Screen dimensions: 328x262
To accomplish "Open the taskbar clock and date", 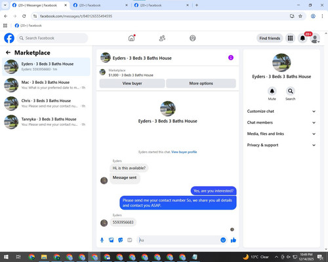I will coord(306,257).
